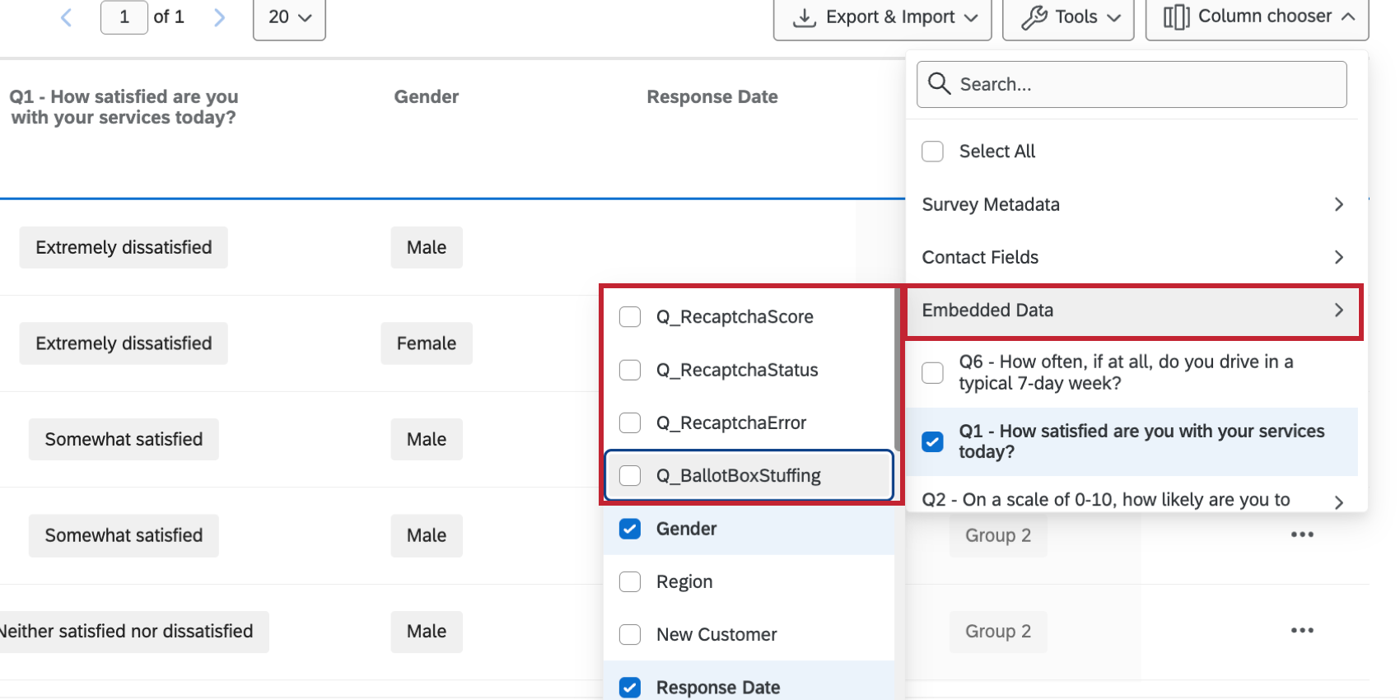The height and width of the screenshot is (700, 1400).
Task: Check Q_RecaptchaError checkbox
Action: pos(630,422)
